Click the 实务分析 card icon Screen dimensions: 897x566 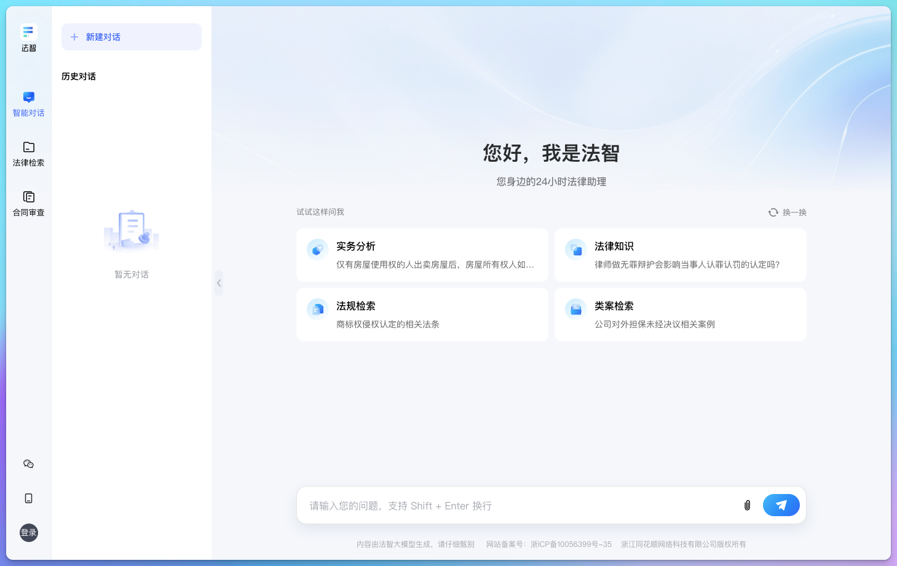317,249
